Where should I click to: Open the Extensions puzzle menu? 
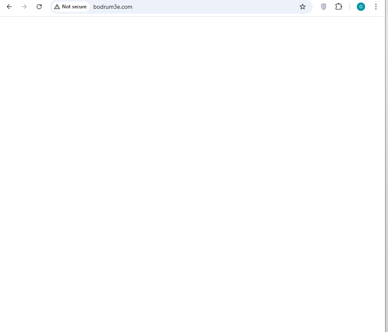coord(339,7)
